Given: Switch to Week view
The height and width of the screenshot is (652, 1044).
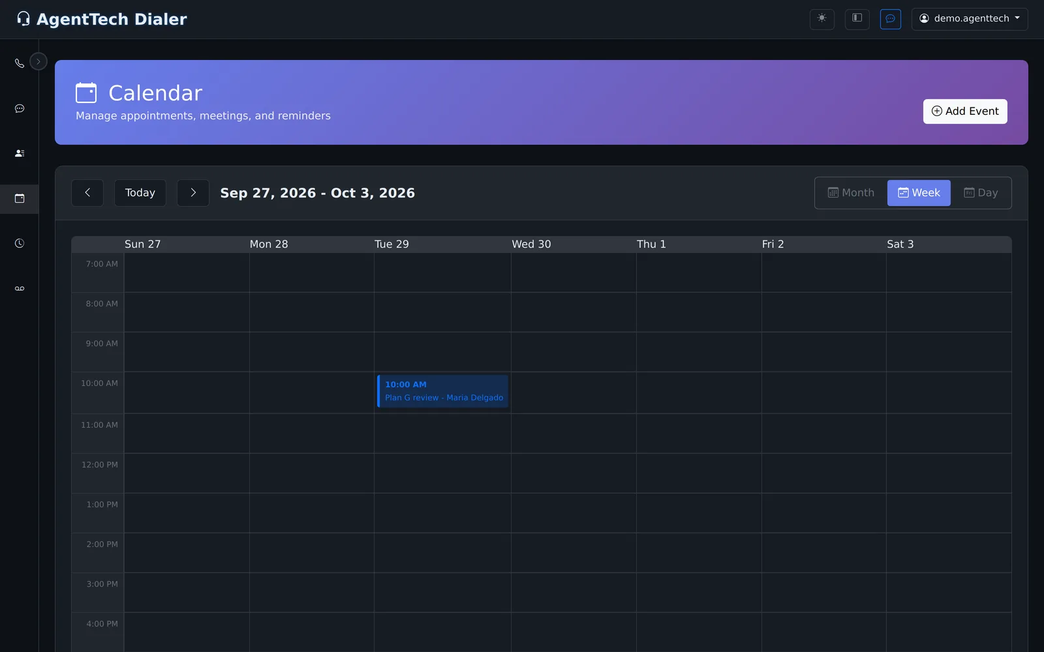Looking at the screenshot, I should coord(919,193).
